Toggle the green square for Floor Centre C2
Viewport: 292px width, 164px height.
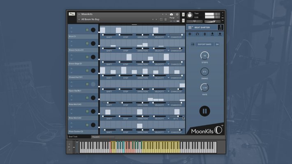point(87,125)
